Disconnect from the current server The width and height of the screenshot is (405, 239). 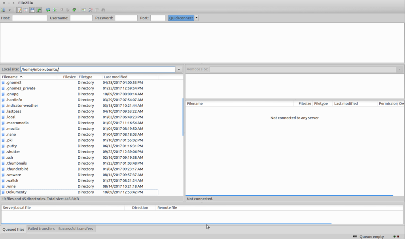tap(68, 10)
